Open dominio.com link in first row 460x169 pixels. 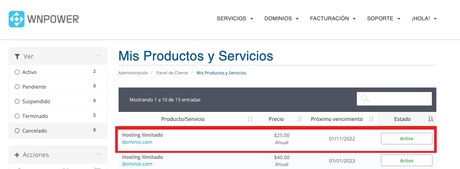pyautogui.click(x=137, y=142)
